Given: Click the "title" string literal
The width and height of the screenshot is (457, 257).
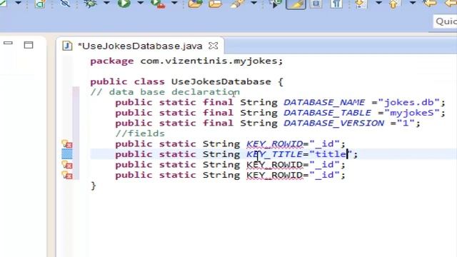Looking at the screenshot, I should pyautogui.click(x=331, y=154).
